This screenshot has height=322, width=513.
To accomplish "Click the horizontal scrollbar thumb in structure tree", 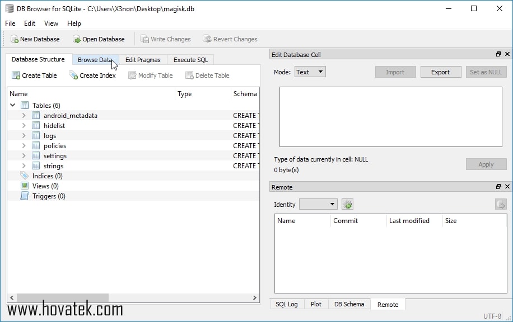I will [63, 297].
